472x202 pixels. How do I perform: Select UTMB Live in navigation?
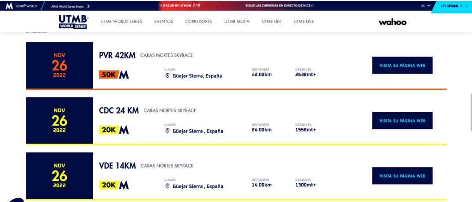[x=304, y=22]
